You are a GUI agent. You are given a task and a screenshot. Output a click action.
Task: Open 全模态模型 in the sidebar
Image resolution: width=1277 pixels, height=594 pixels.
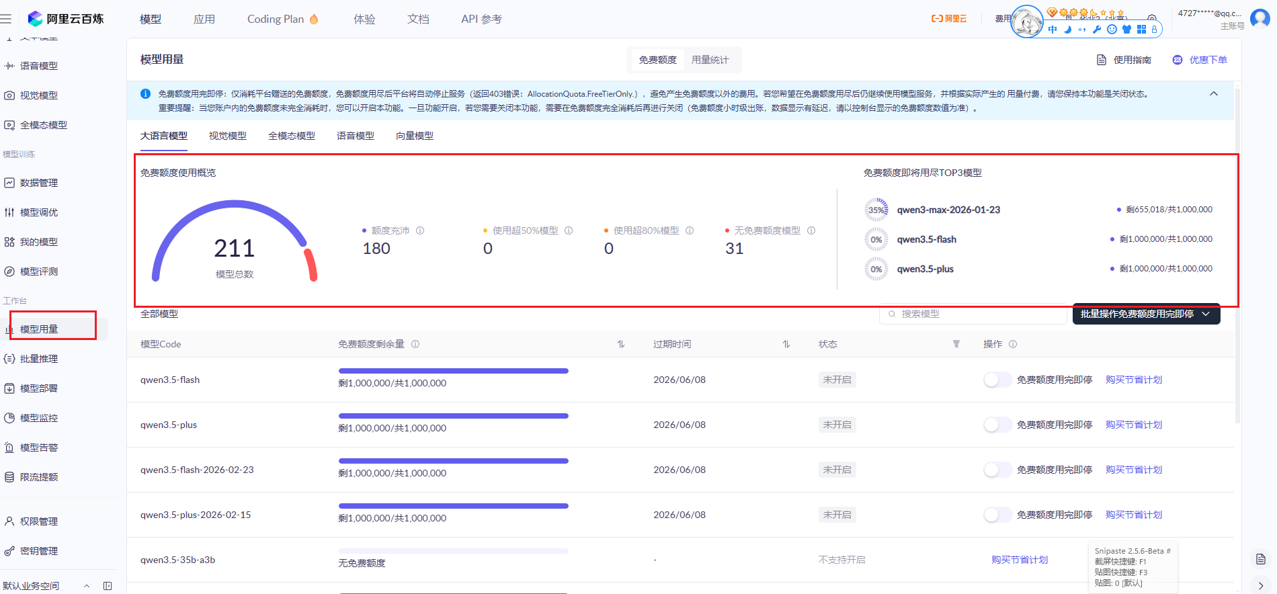click(43, 125)
